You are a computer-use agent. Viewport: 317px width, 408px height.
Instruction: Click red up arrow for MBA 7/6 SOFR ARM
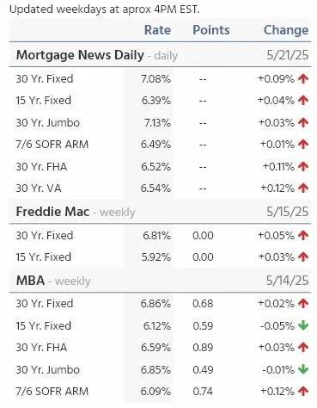point(303,391)
